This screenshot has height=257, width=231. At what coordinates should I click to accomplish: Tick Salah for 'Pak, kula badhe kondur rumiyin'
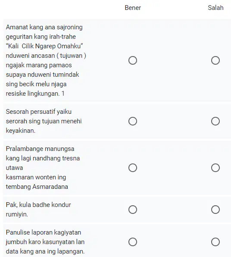[x=215, y=210]
